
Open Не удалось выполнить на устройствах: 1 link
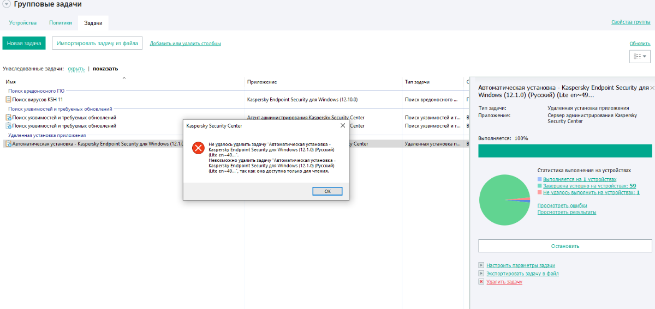point(591,192)
